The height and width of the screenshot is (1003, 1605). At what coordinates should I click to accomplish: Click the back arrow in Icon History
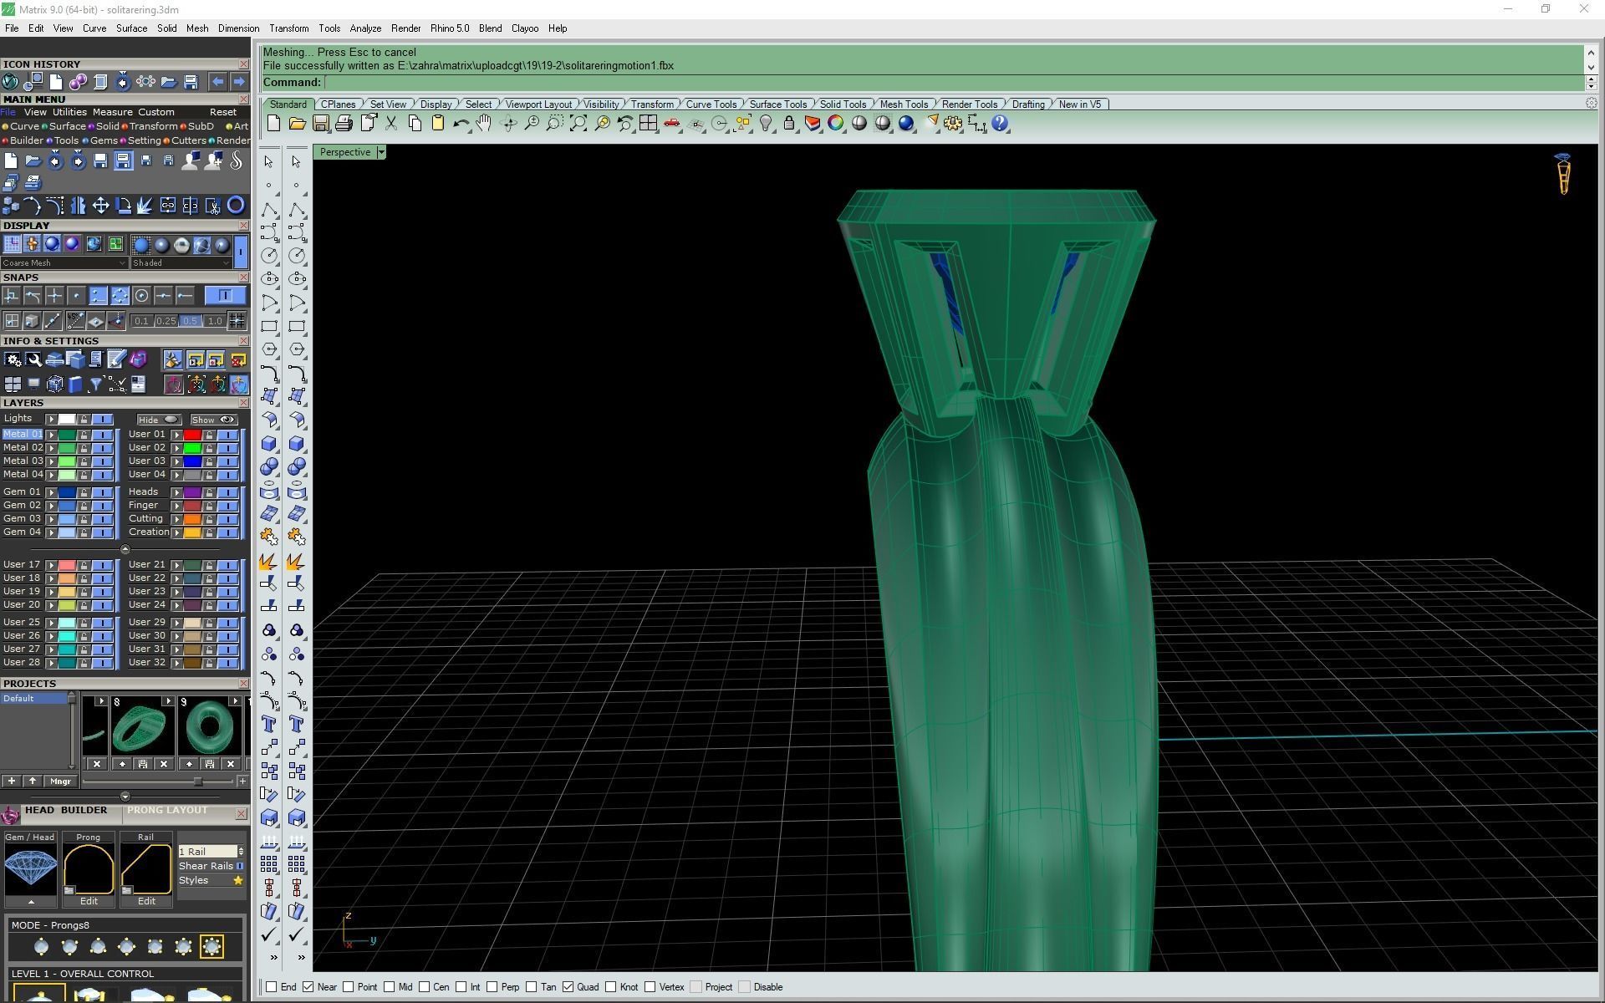217,81
